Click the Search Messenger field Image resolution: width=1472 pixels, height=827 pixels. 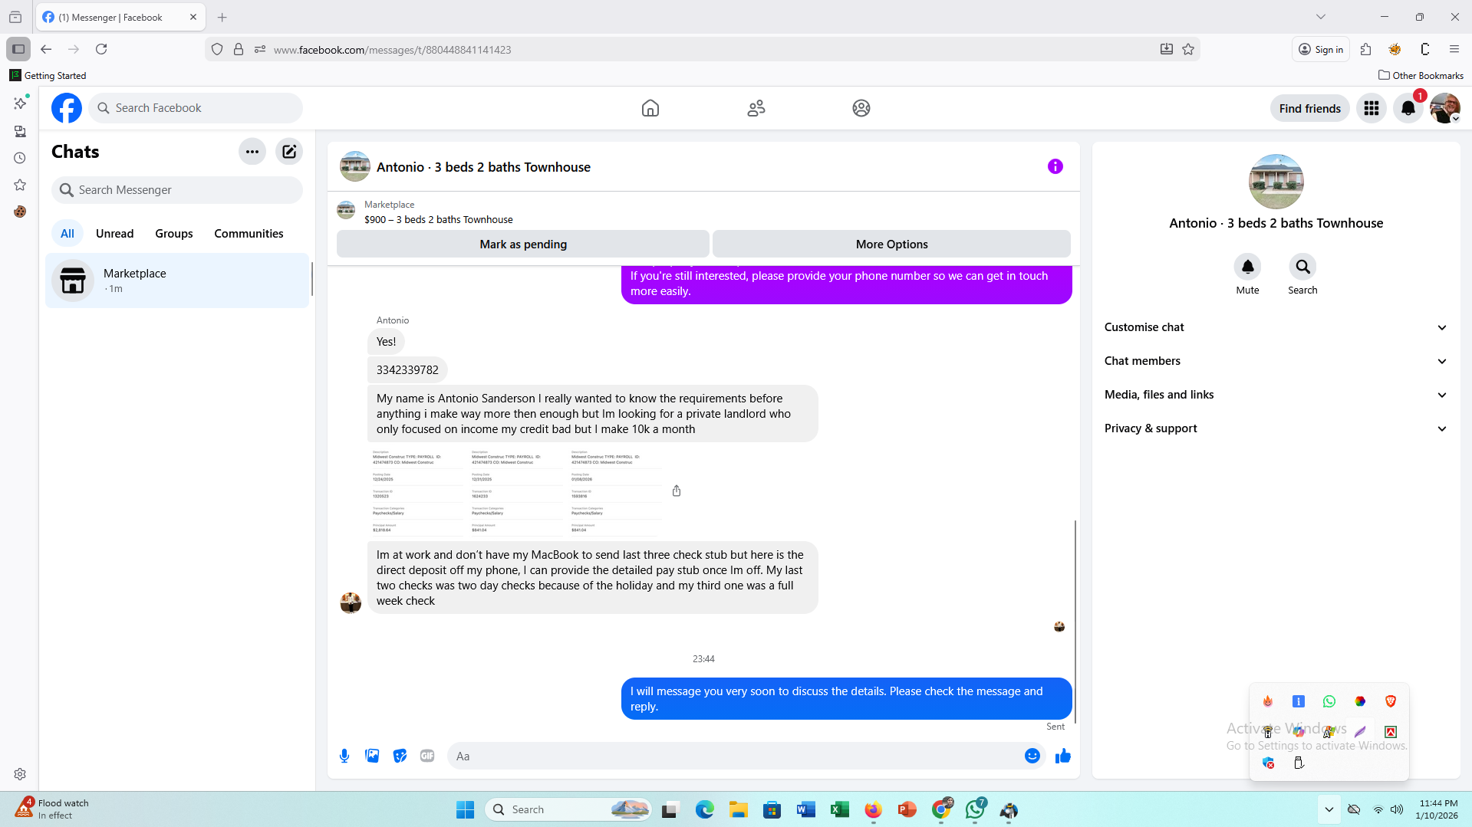(x=177, y=190)
